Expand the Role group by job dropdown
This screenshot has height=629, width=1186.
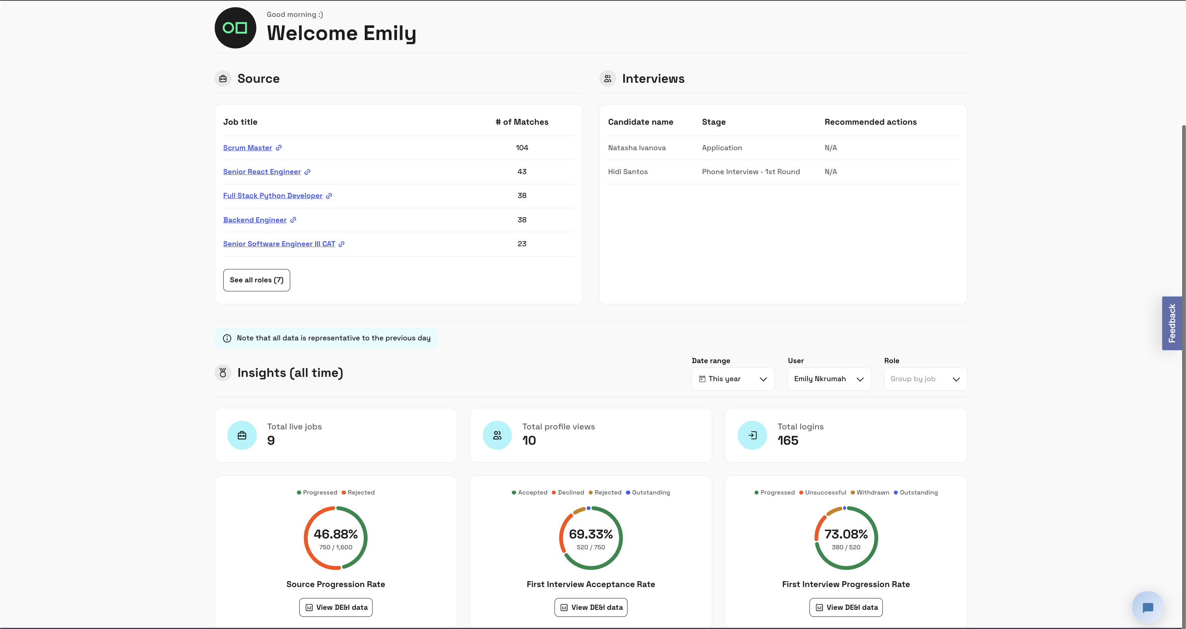[925, 379]
